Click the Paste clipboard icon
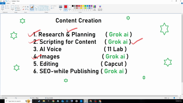Viewport: 183px width, 103px height. point(3,7)
